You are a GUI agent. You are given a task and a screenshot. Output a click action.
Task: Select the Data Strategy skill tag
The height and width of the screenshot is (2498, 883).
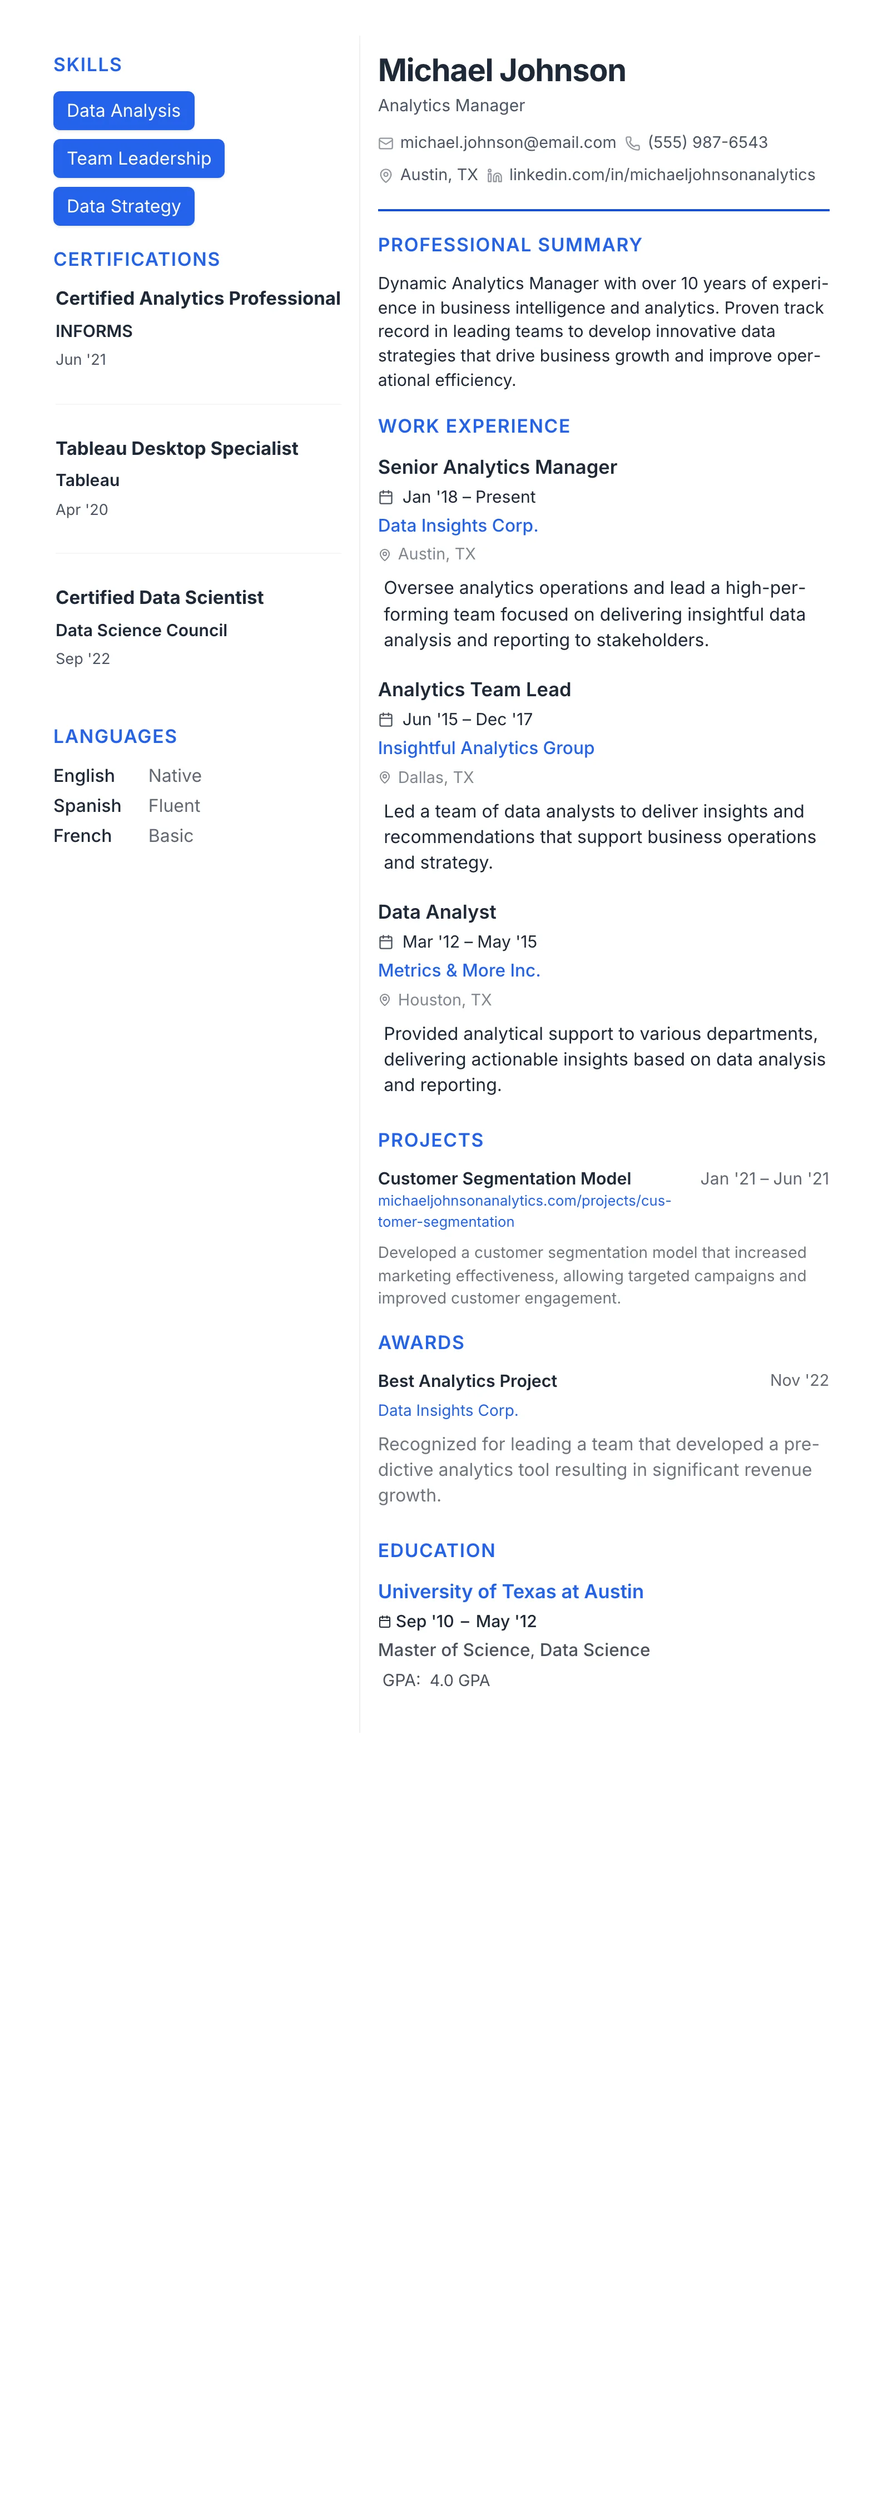coord(124,206)
